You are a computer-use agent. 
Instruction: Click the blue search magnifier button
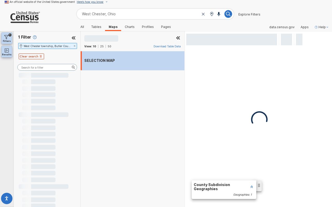(x=228, y=14)
